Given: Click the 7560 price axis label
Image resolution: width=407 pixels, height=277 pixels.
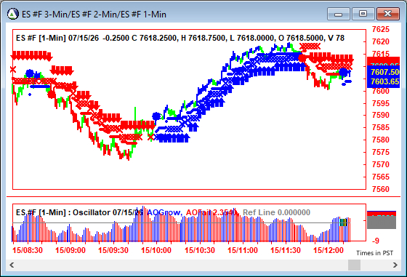Looking at the screenshot, I should click(x=381, y=189).
